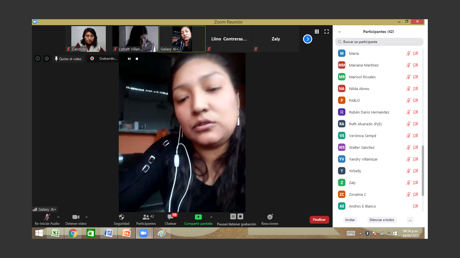The width and height of the screenshot is (460, 258).
Task: Click participants list scrollbar
Action: pos(423,171)
